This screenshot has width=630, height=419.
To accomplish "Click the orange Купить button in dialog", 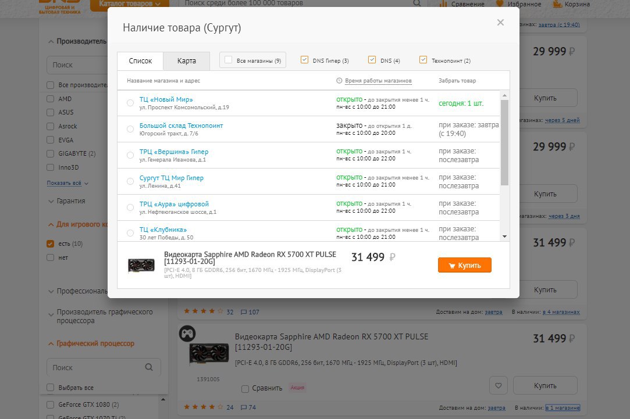I will [x=464, y=265].
